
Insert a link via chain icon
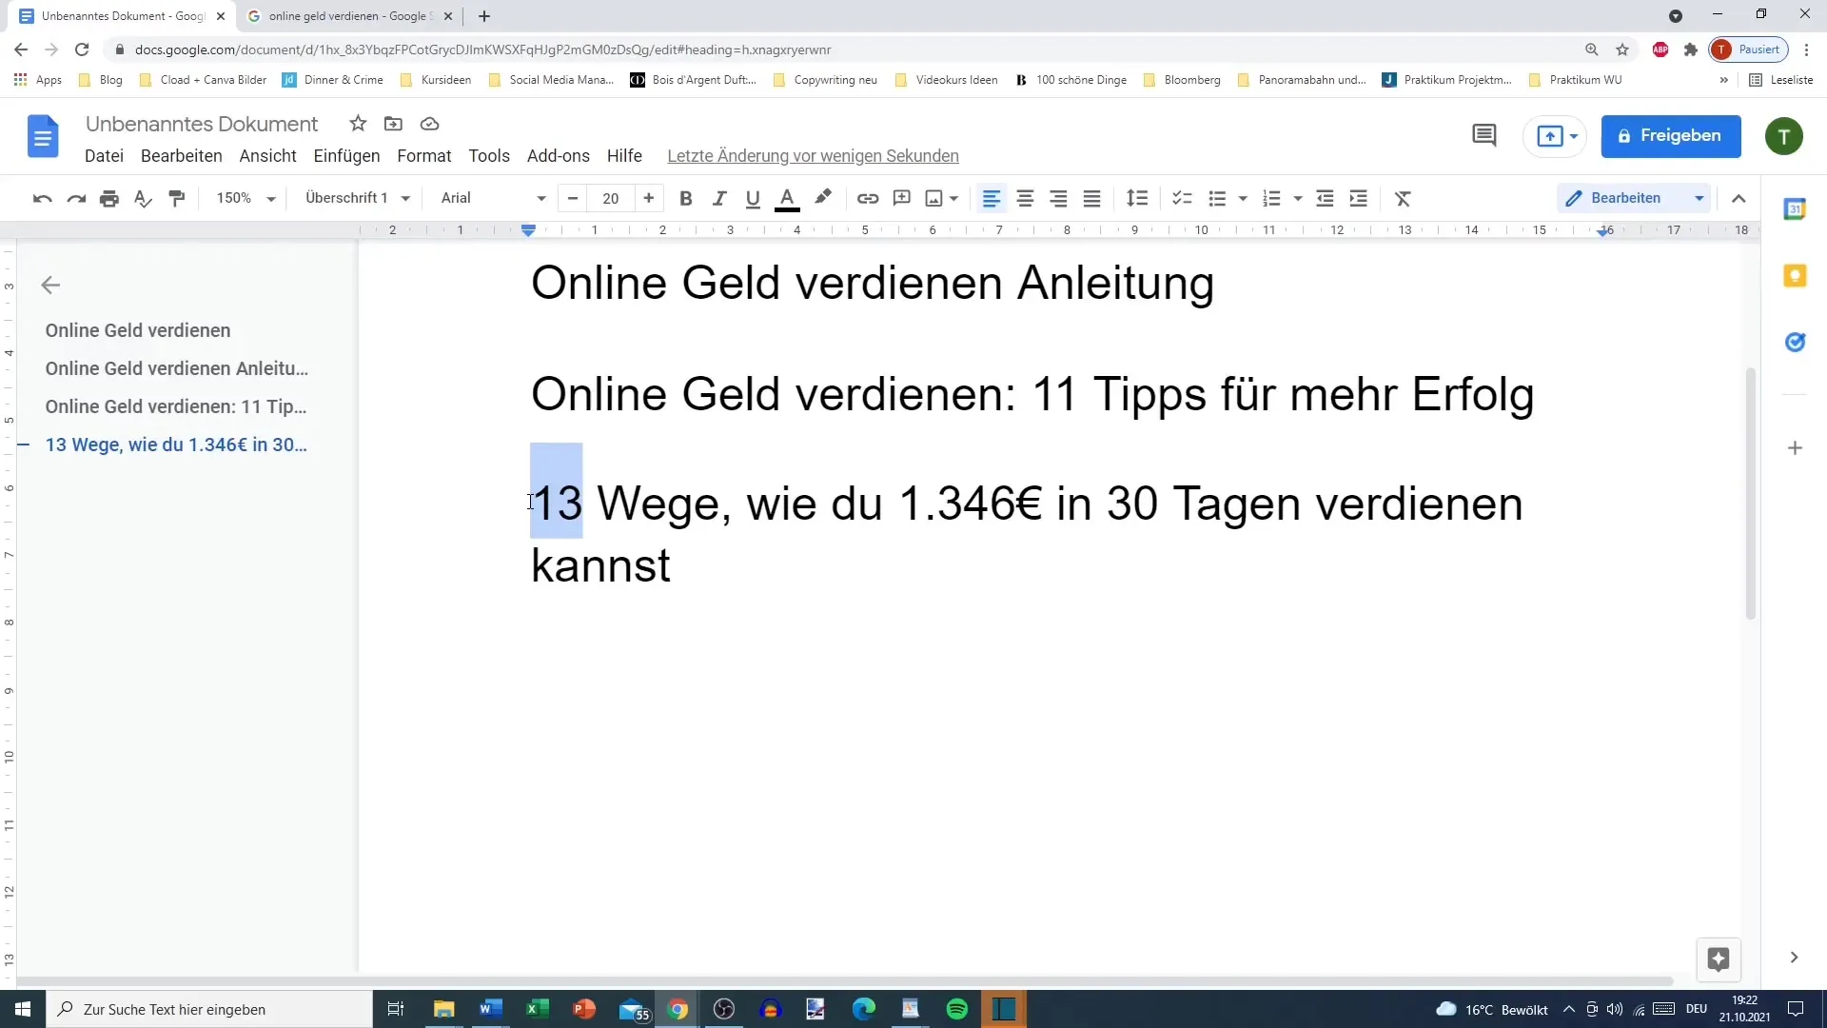click(867, 198)
